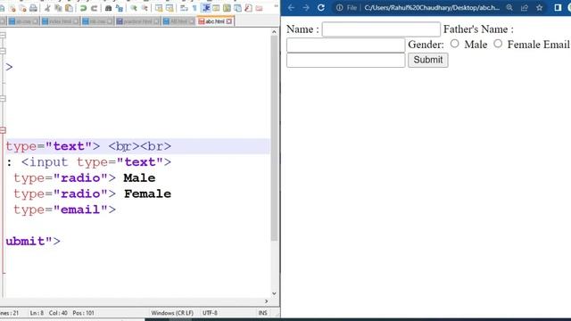This screenshot has width=571, height=321.
Task: Click the word Male in code editor
Action: [139, 178]
